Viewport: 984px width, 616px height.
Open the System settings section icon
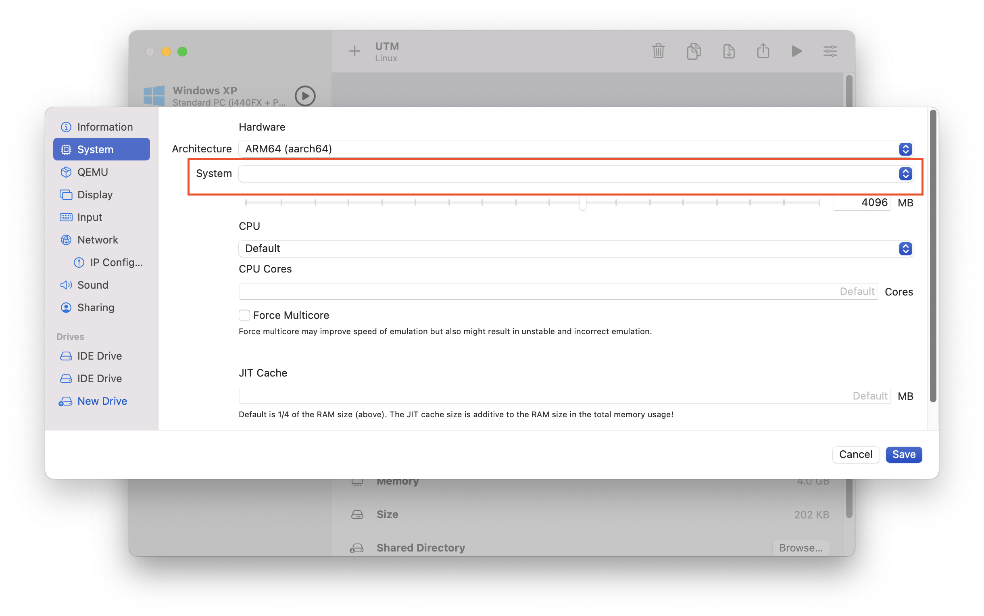(x=66, y=149)
